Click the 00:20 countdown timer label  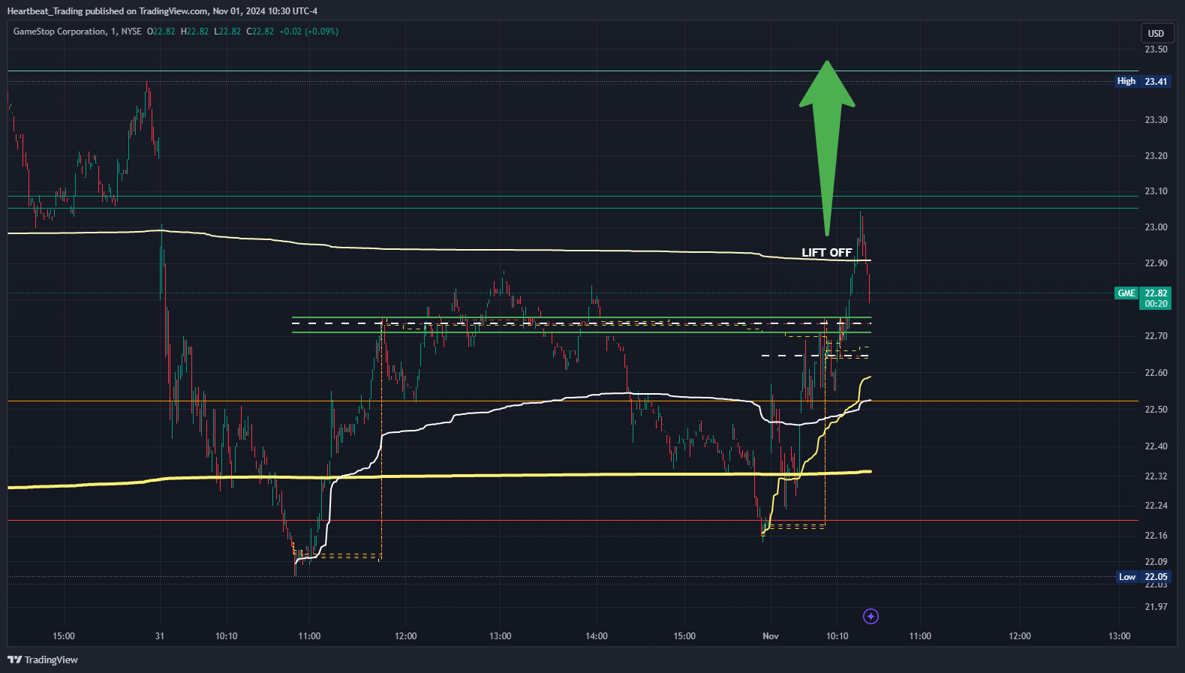(x=1156, y=304)
